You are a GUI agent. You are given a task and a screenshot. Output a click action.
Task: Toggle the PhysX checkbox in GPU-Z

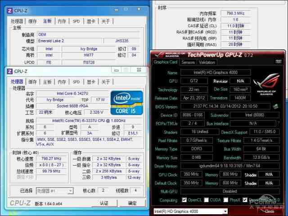(x=226, y=200)
